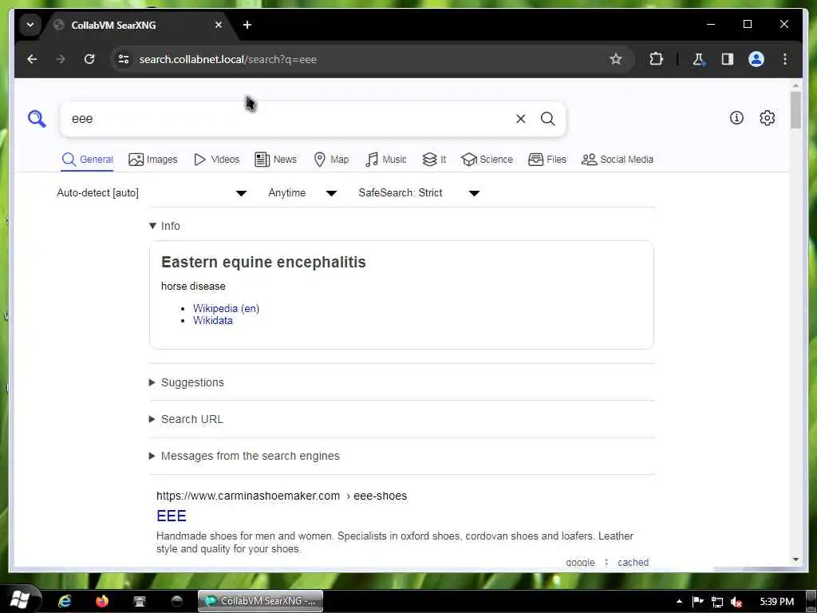Open Action Center flag icon
Viewport: 817px width, 613px height.
click(697, 602)
